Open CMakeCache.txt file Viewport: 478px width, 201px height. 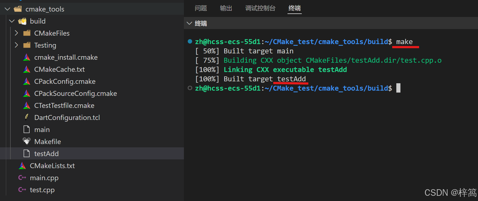pos(59,69)
